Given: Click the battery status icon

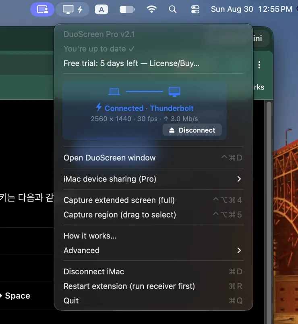Looking at the screenshot, I should [127, 10].
